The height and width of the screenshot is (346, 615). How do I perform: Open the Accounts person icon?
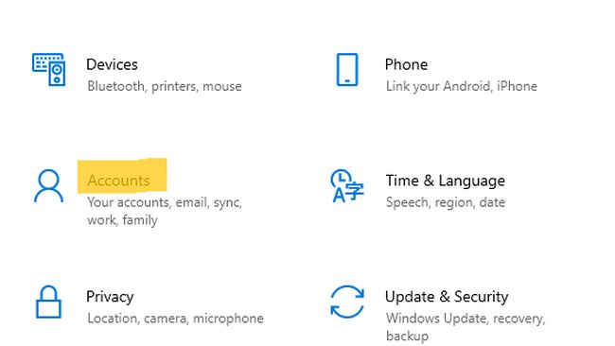[x=48, y=185]
